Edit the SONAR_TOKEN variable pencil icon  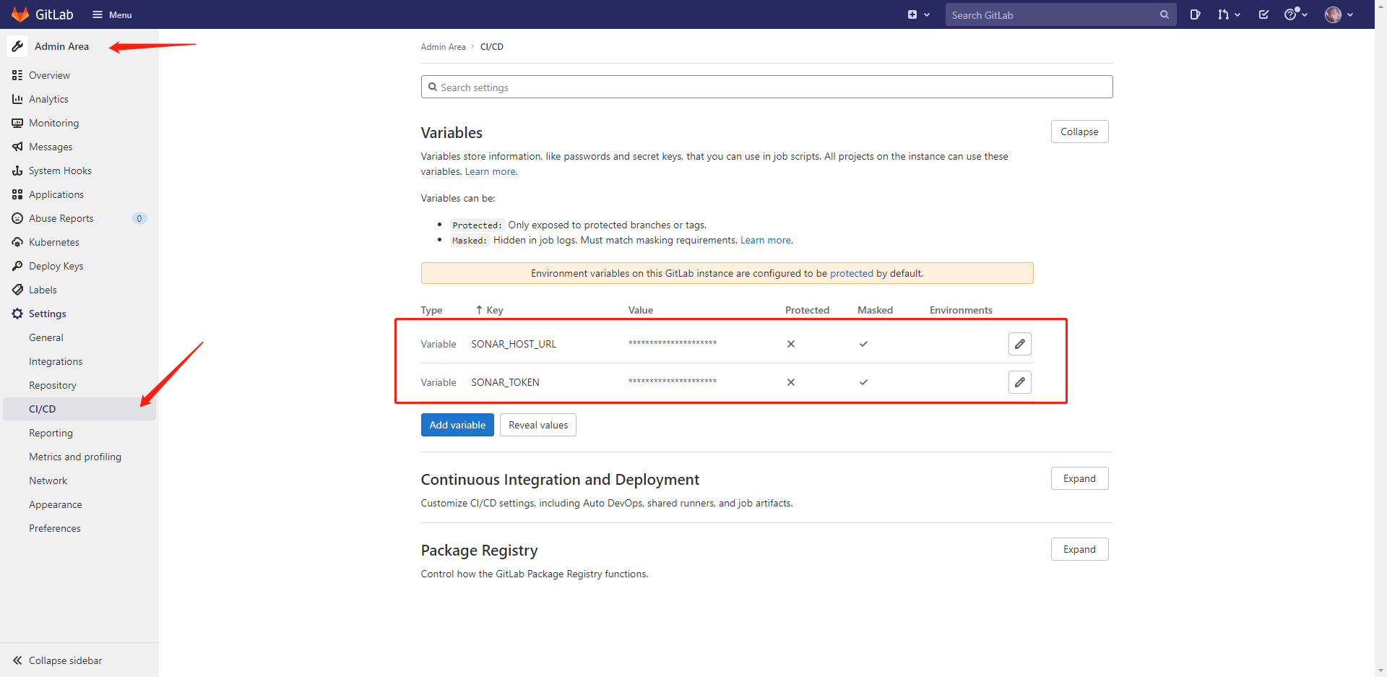click(x=1019, y=382)
